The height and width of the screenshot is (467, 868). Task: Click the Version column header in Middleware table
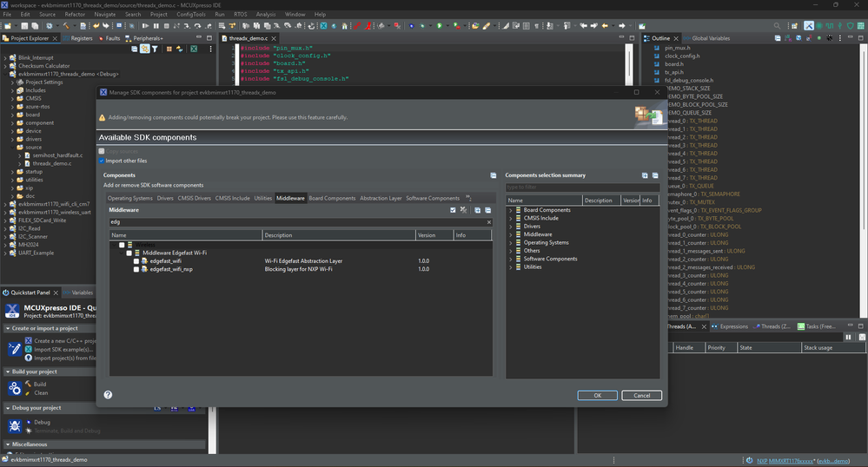point(434,235)
